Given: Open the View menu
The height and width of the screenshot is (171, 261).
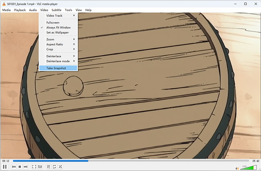Looking at the screenshot, I should (79, 10).
